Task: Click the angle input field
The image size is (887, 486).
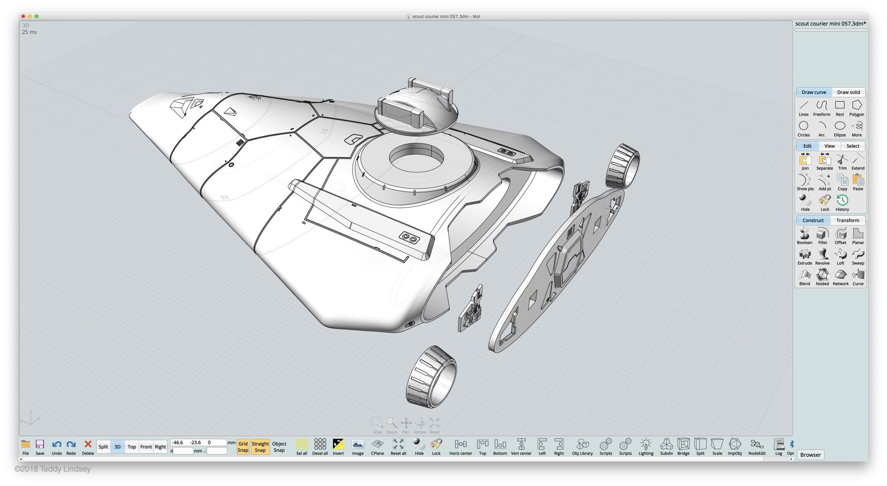Action: click(x=217, y=451)
